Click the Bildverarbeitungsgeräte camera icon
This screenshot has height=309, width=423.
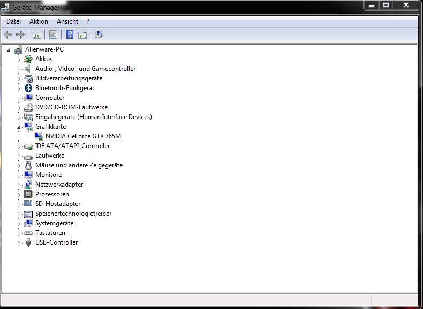pos(28,78)
